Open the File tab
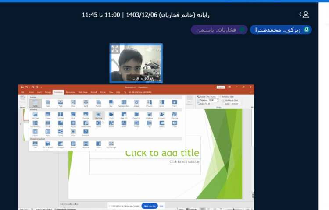The width and height of the screenshot is (329, 210). [22, 92]
